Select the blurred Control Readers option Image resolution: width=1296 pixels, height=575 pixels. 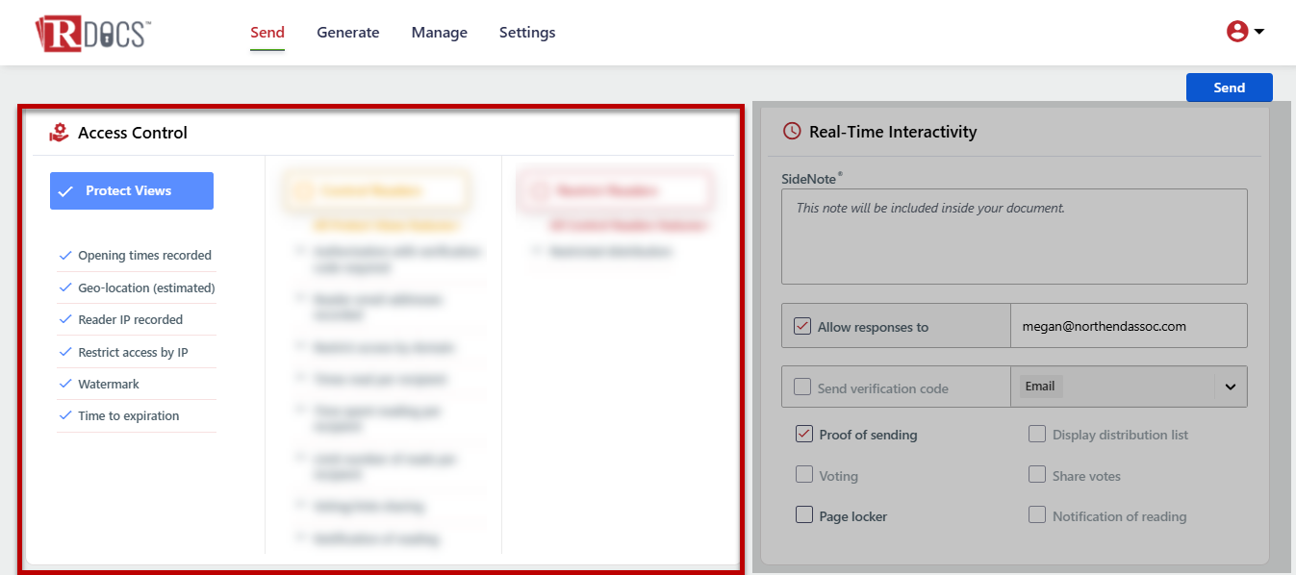click(376, 190)
